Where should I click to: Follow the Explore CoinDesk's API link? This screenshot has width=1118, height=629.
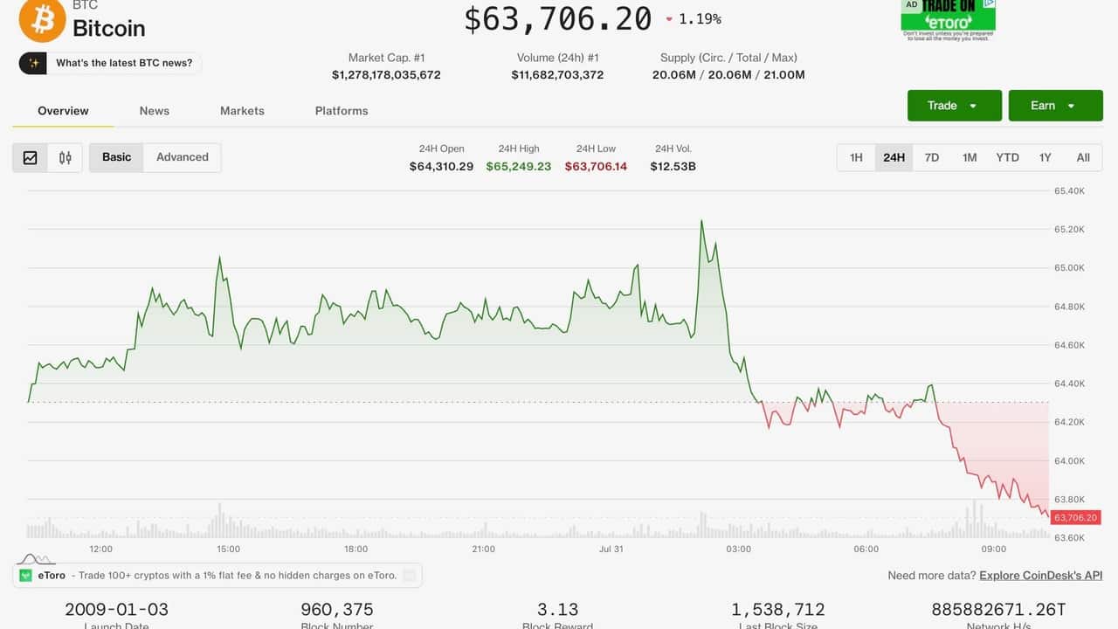pyautogui.click(x=1041, y=575)
